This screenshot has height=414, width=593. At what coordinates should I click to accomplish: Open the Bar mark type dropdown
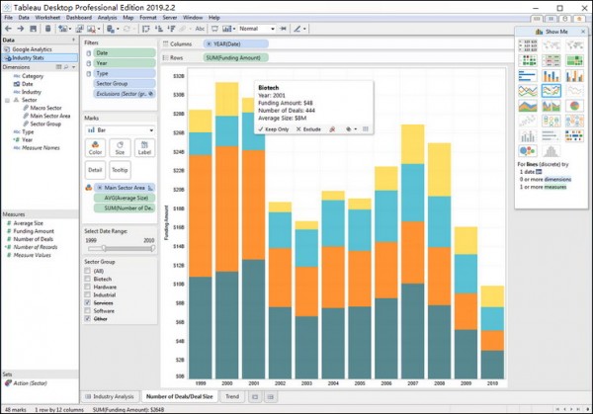120,130
